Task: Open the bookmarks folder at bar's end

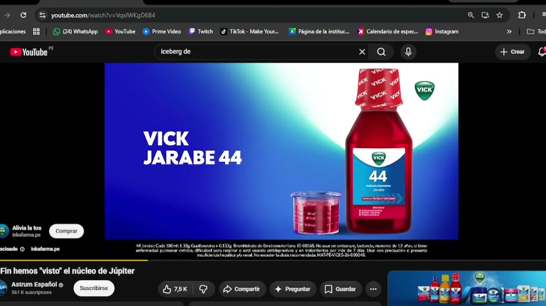Action: pyautogui.click(x=536, y=31)
